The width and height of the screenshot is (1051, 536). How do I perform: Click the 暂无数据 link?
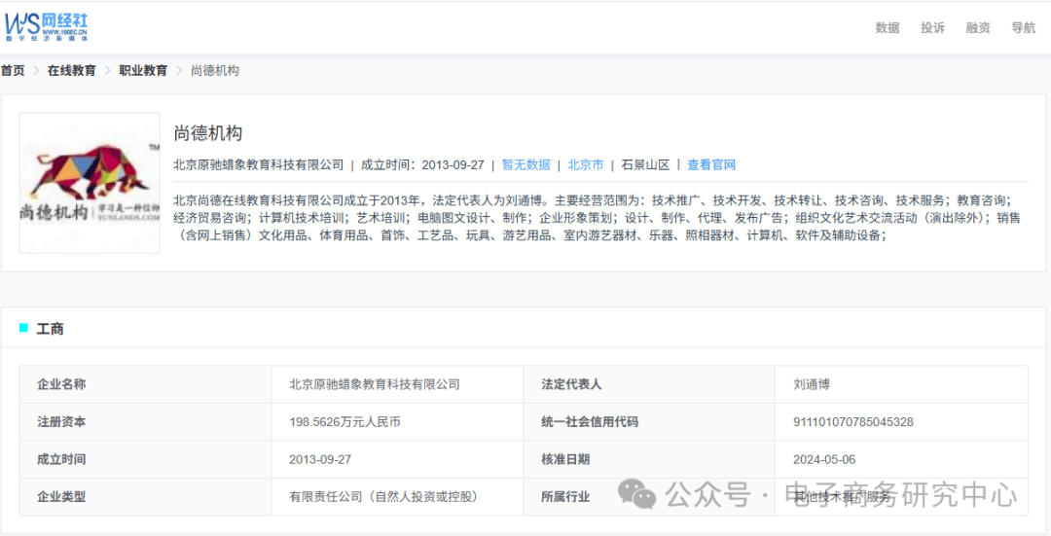coord(526,164)
